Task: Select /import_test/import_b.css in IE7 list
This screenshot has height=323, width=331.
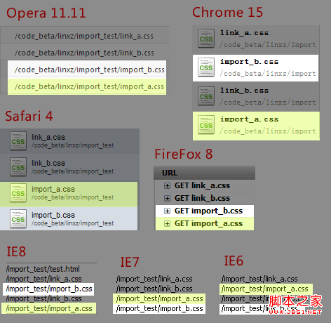Action: 159,308
